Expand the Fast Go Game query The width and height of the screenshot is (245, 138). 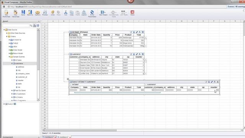click(12, 90)
